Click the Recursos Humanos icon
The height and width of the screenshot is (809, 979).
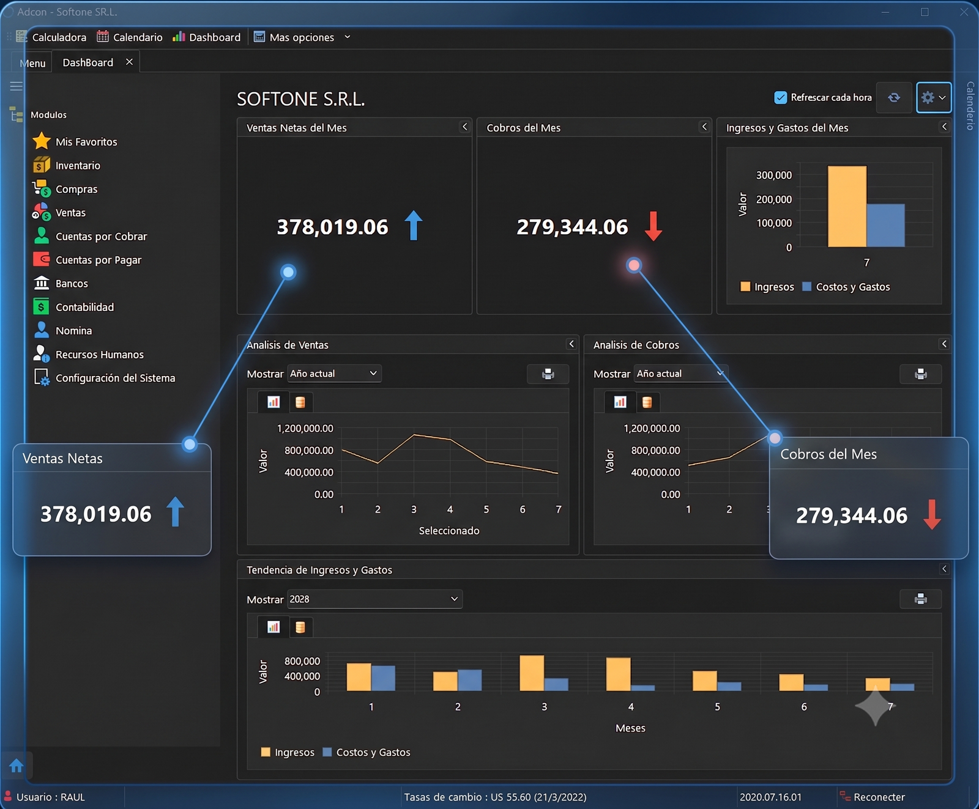click(x=41, y=354)
